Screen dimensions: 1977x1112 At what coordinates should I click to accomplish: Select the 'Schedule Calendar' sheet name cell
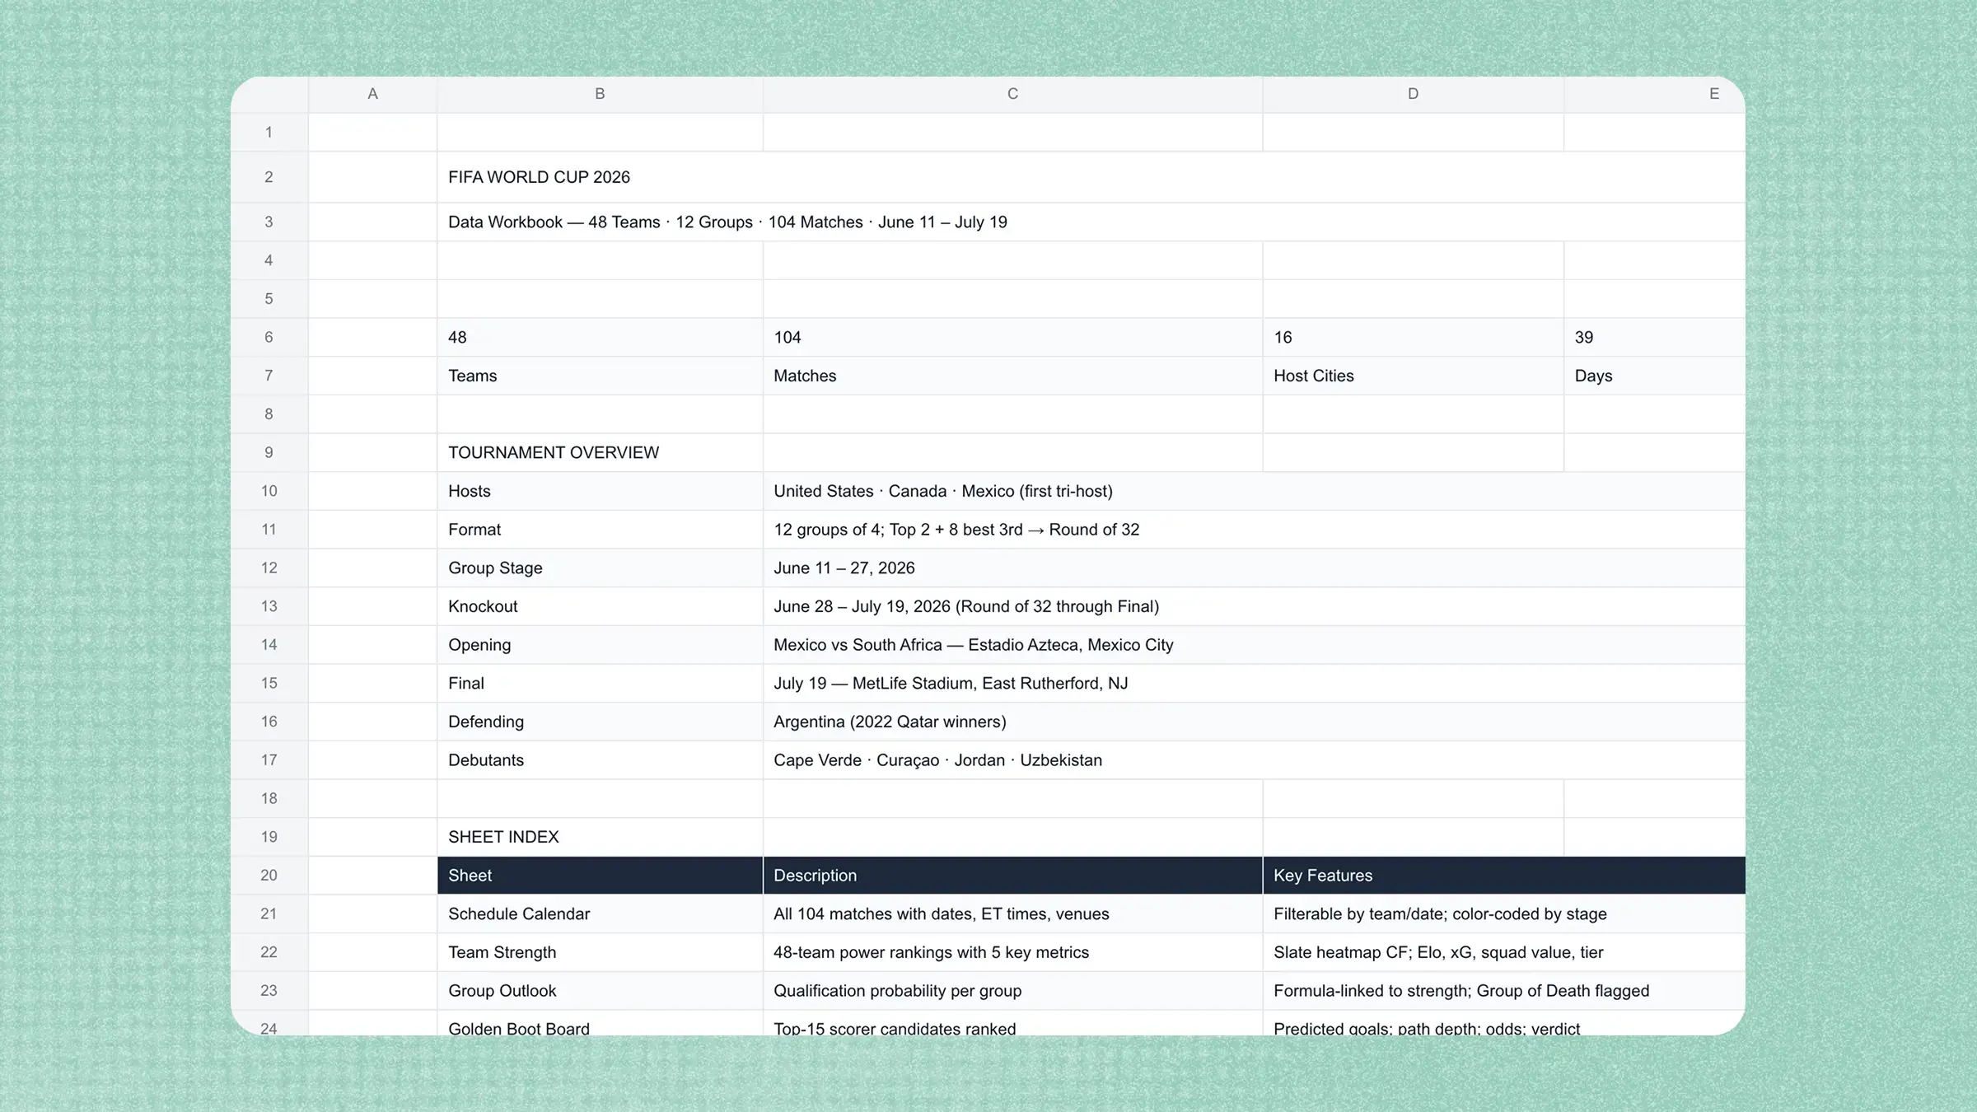(x=600, y=913)
